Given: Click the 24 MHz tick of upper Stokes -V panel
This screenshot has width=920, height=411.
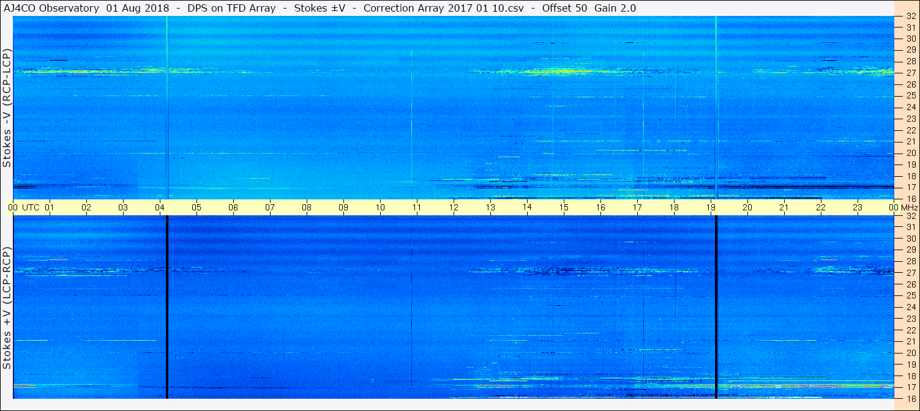Looking at the screenshot, I should pyautogui.click(x=910, y=107).
